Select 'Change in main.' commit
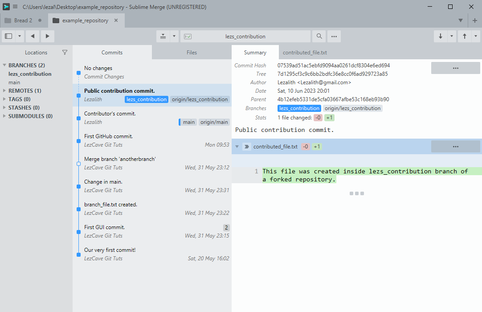482x312 pixels. [152, 186]
